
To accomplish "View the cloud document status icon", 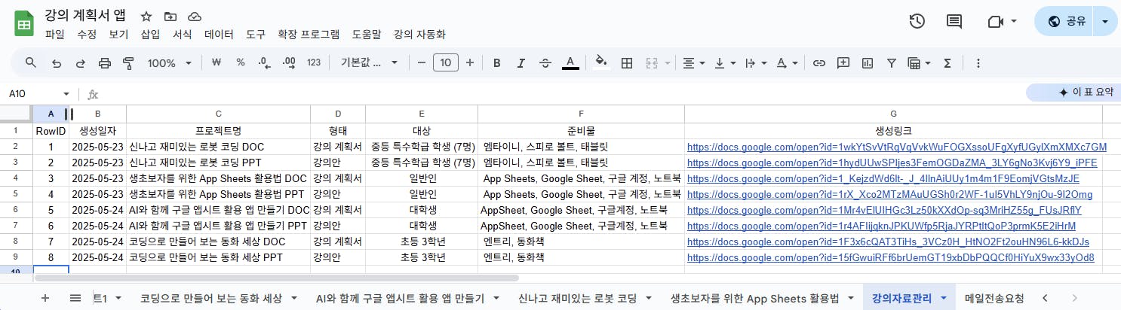I will [195, 16].
